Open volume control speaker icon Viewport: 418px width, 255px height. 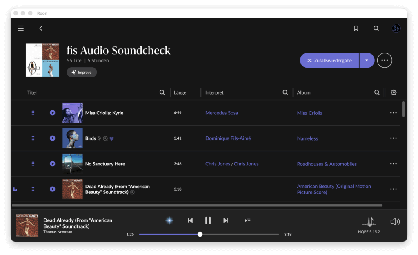(395, 222)
